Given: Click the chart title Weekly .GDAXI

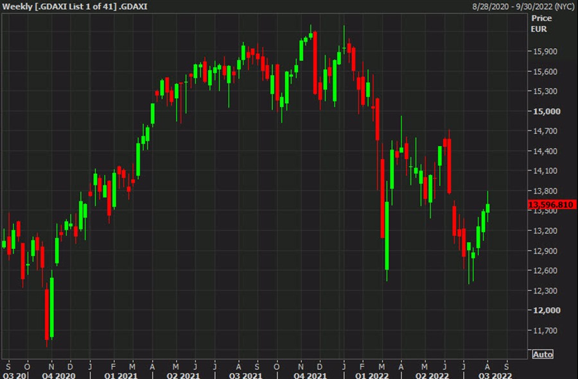Looking at the screenshot, I should (x=75, y=6).
